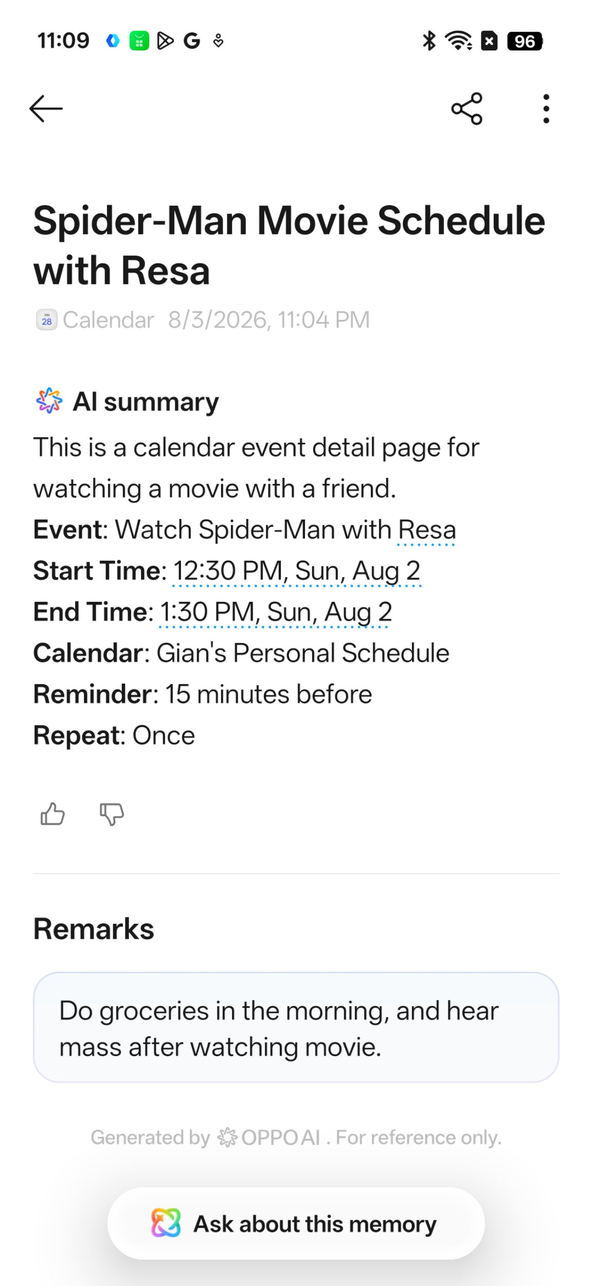
Task: Tap the OPPO AI logo in footer
Action: pos(268,1137)
